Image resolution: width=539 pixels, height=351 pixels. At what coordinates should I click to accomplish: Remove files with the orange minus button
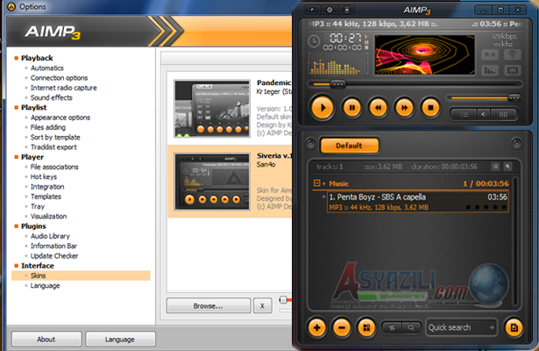[342, 327]
